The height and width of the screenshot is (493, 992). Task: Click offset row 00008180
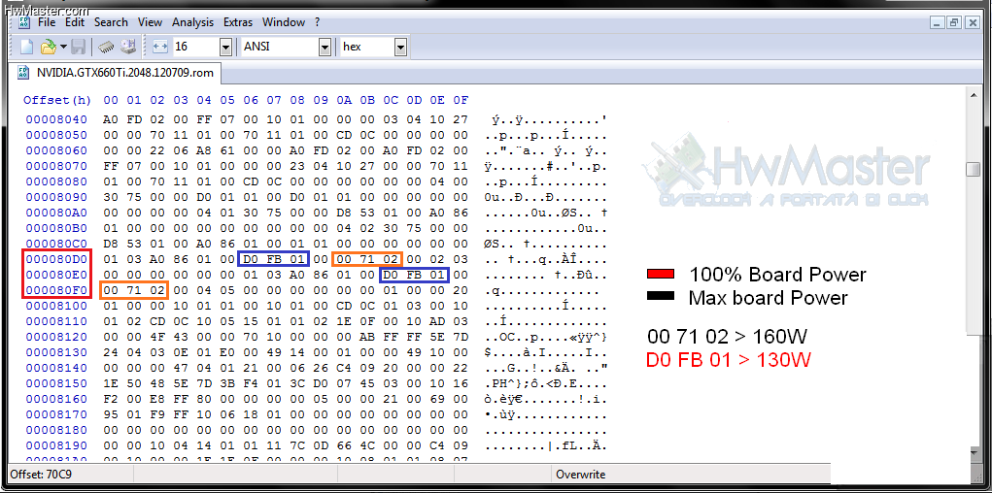[56, 431]
